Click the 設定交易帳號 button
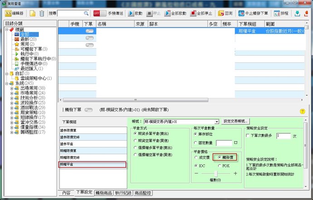Screen dimensions: 313x200 pos(236,122)
